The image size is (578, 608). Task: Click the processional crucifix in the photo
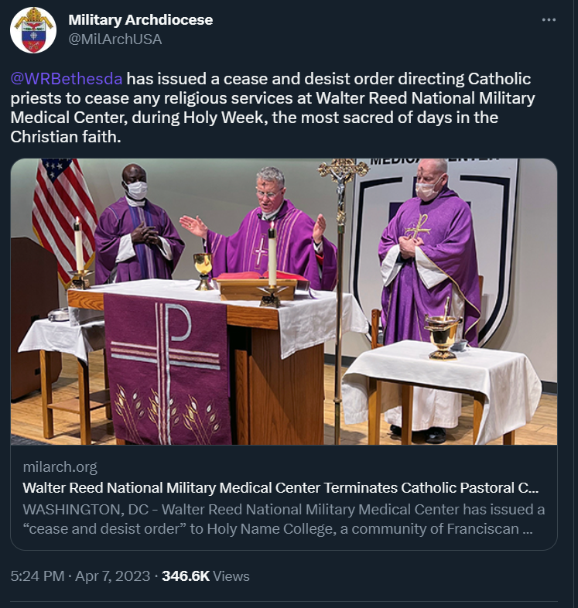pyautogui.click(x=341, y=176)
